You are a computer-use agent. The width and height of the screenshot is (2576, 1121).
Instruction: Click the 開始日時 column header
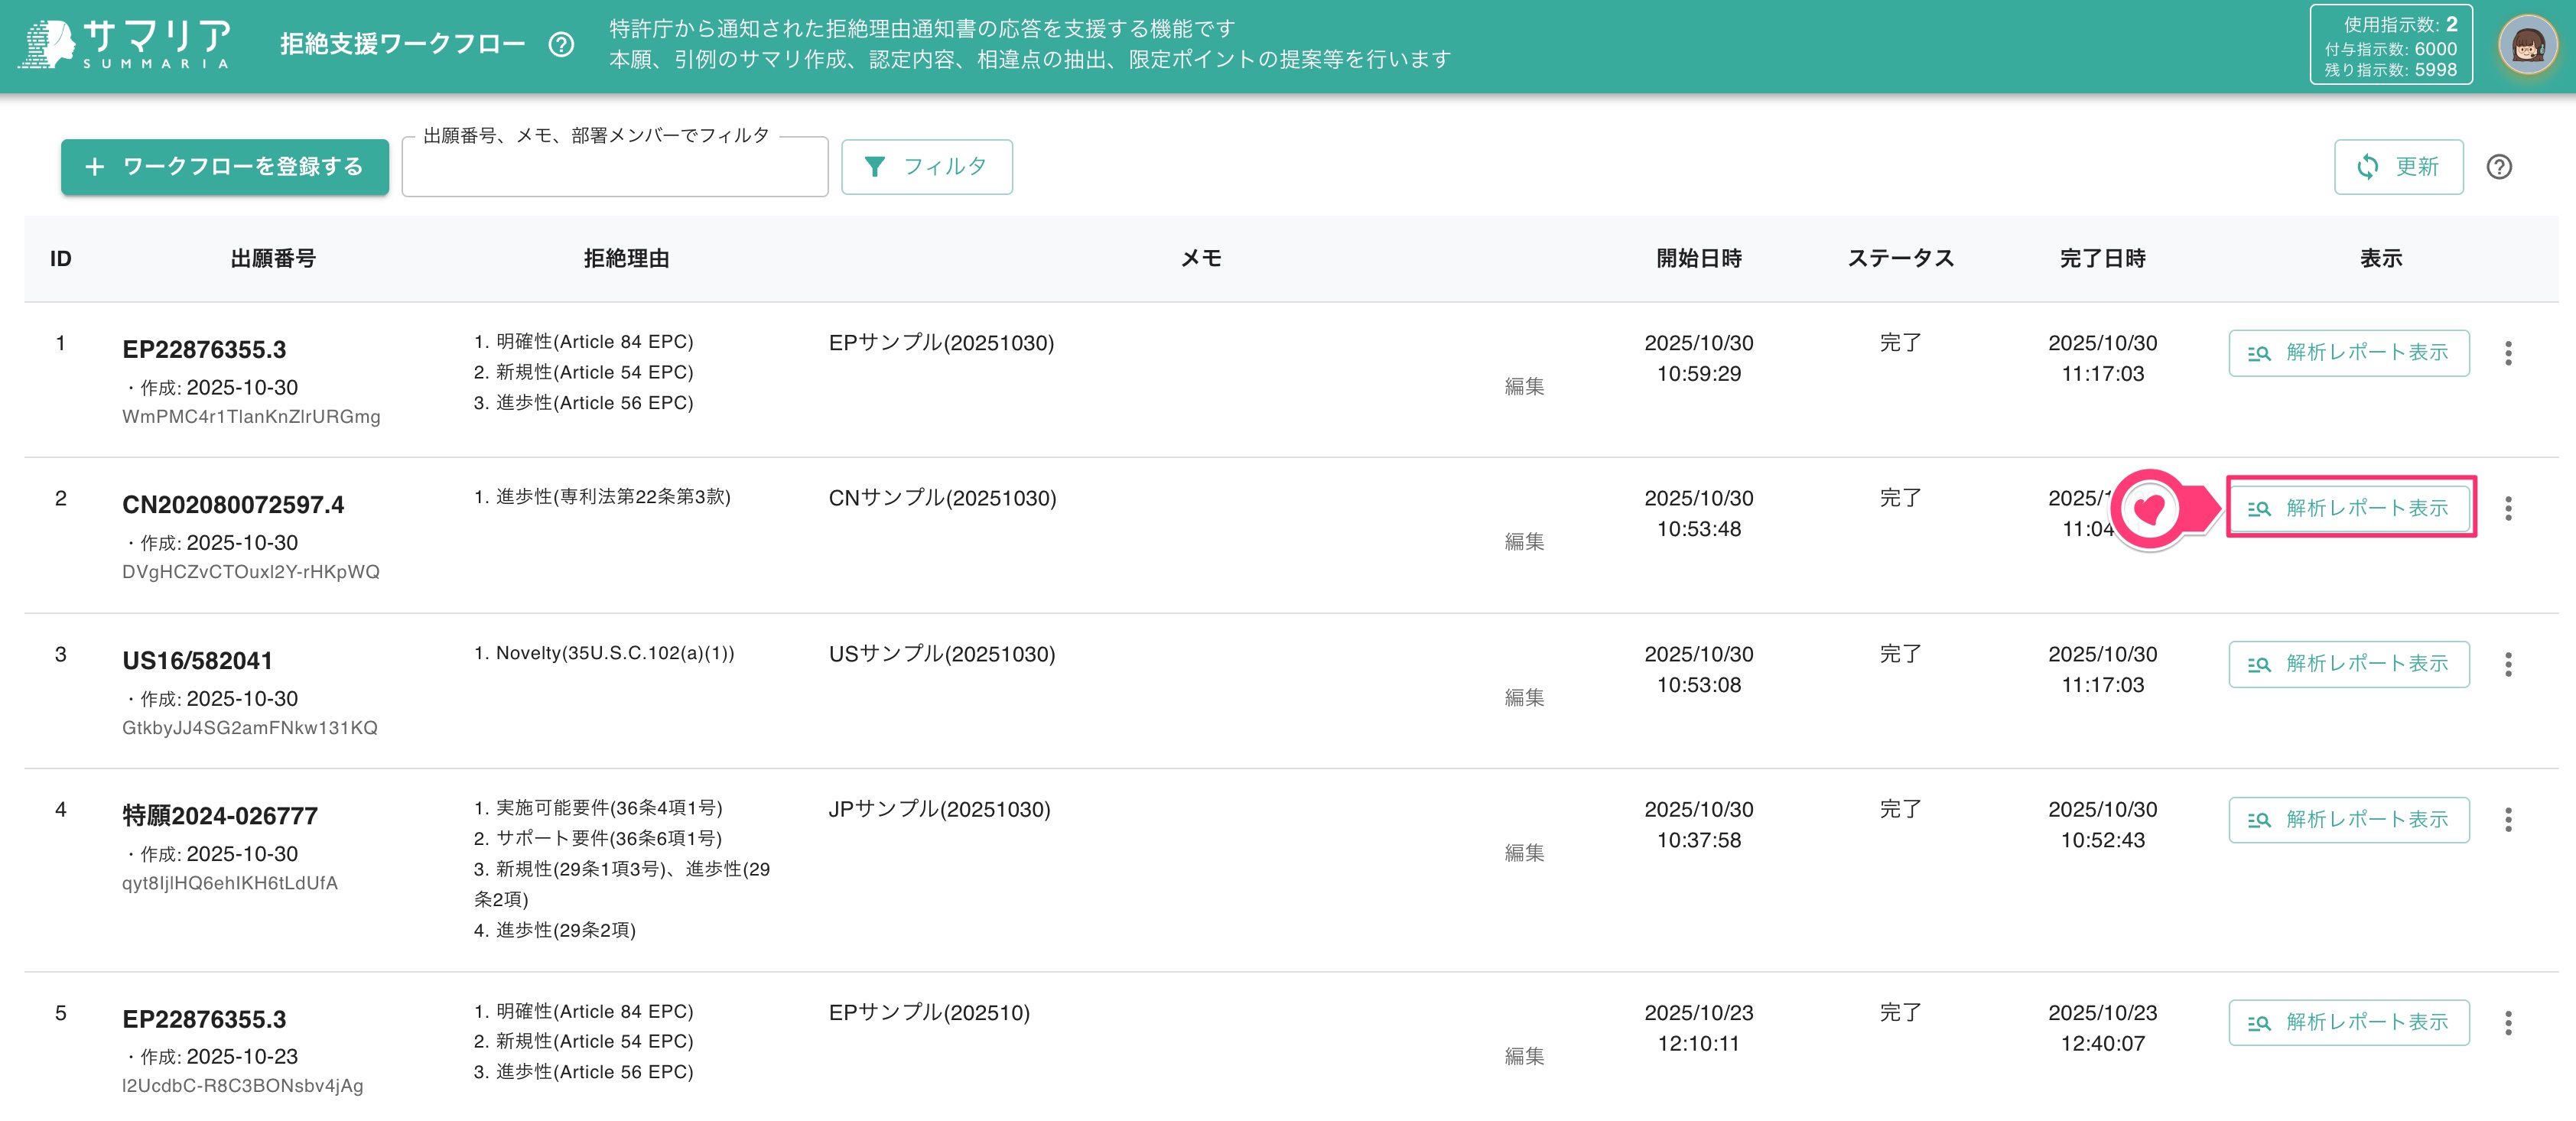click(x=1699, y=259)
